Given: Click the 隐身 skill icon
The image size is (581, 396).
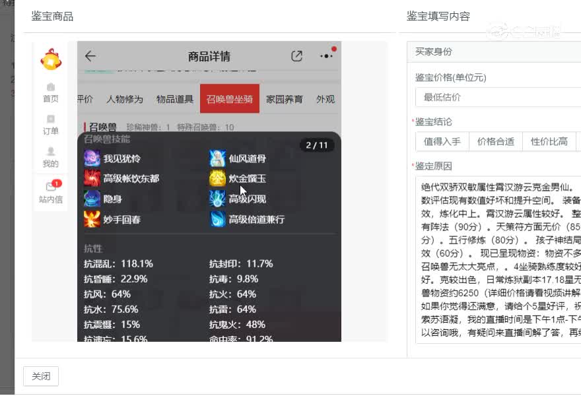Looking at the screenshot, I should (92, 199).
